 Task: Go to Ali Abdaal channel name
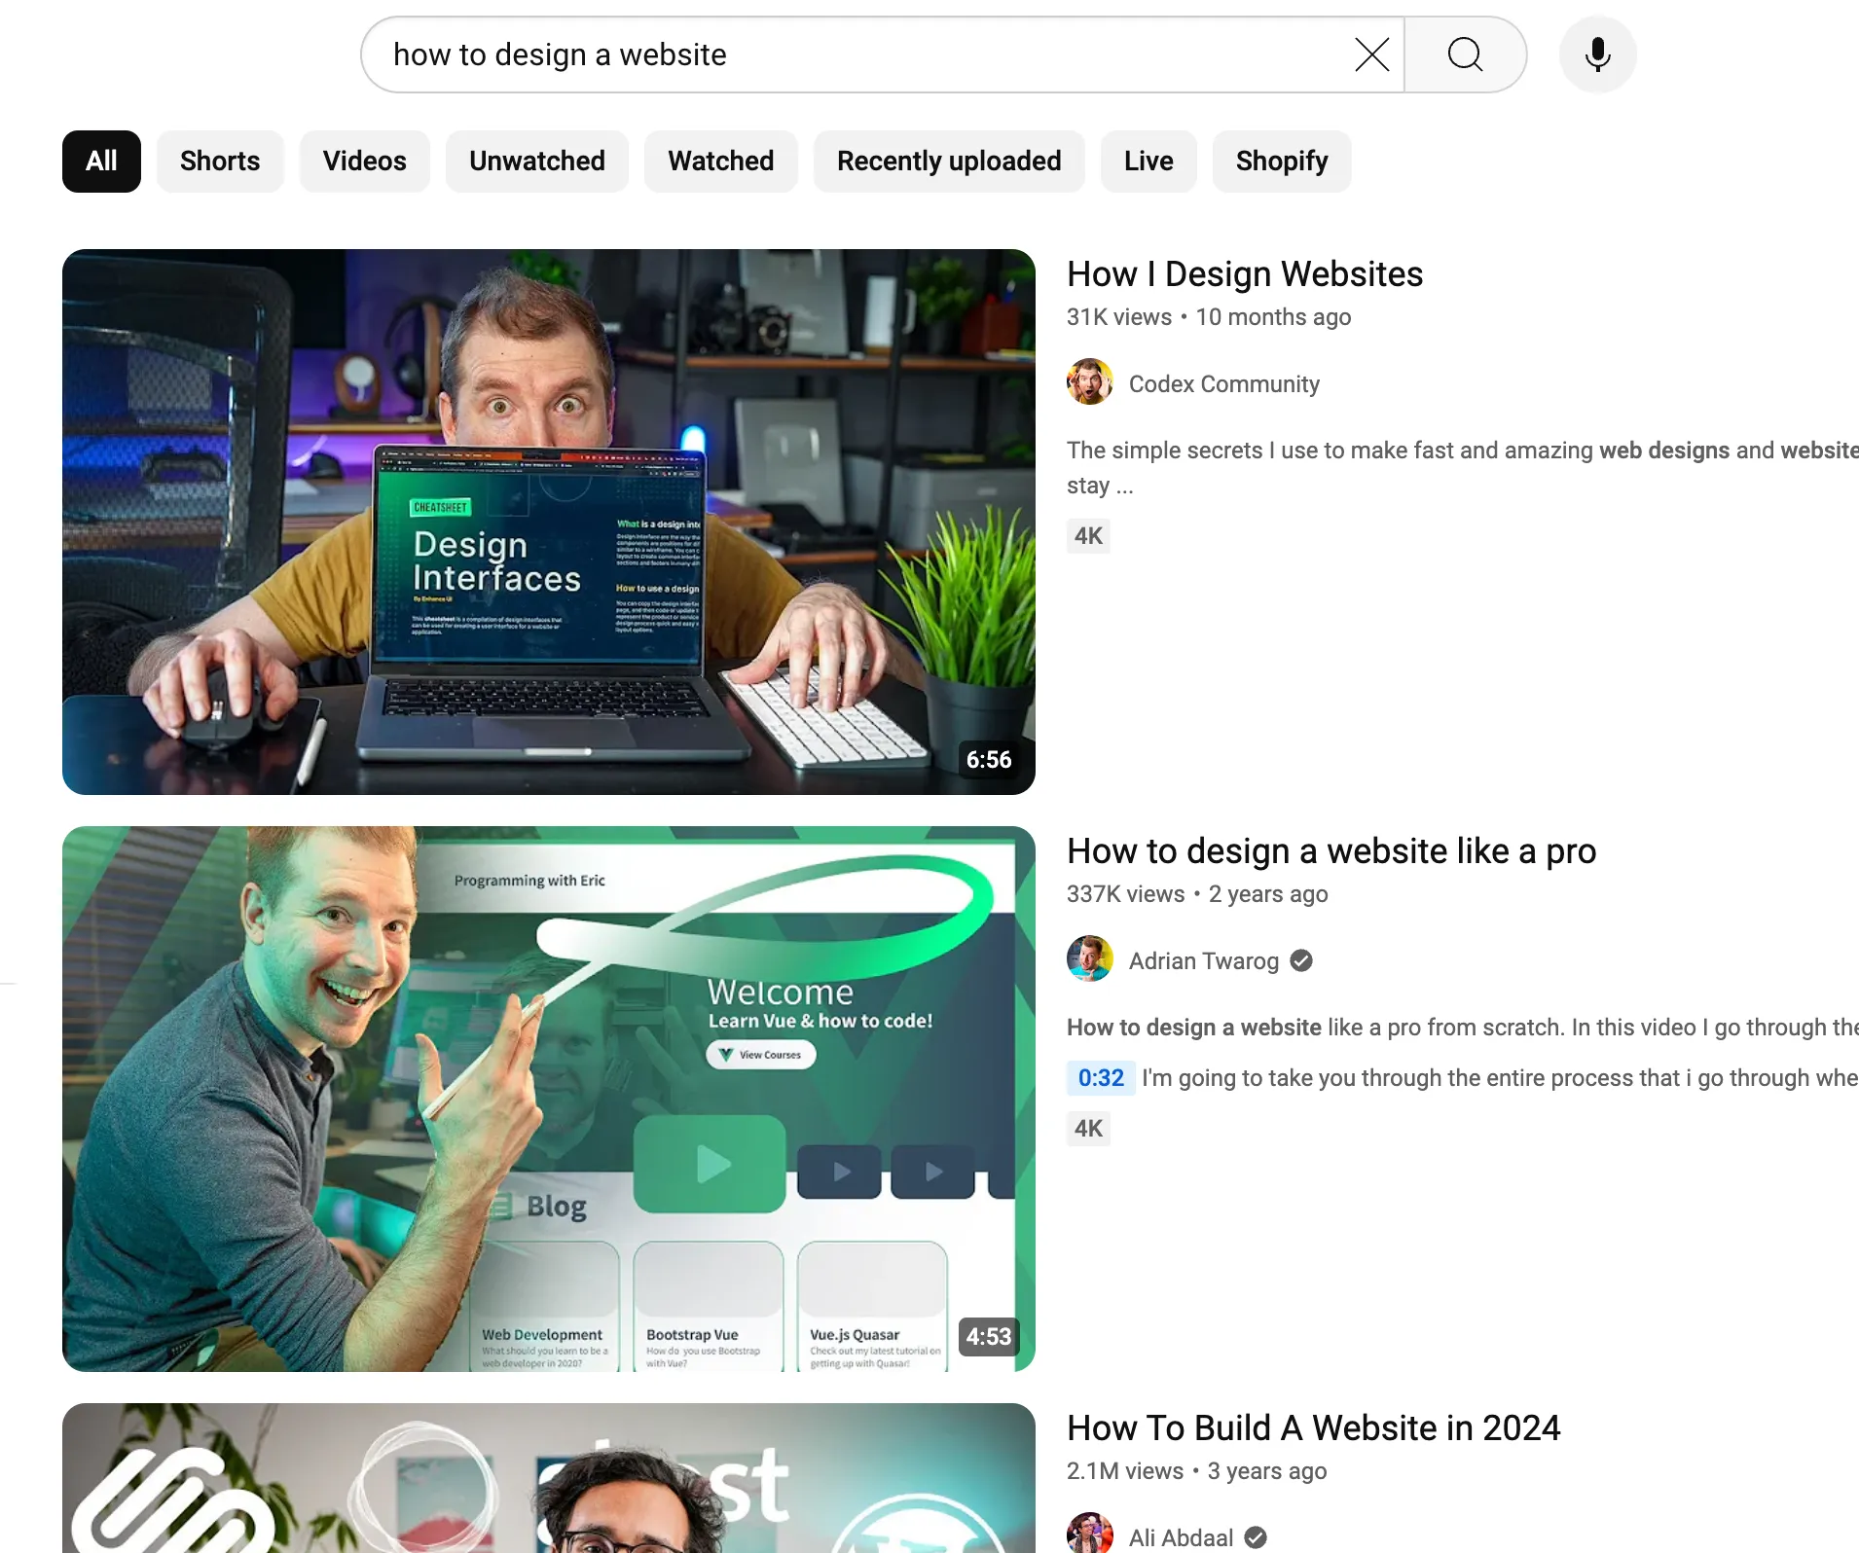coord(1181,1538)
